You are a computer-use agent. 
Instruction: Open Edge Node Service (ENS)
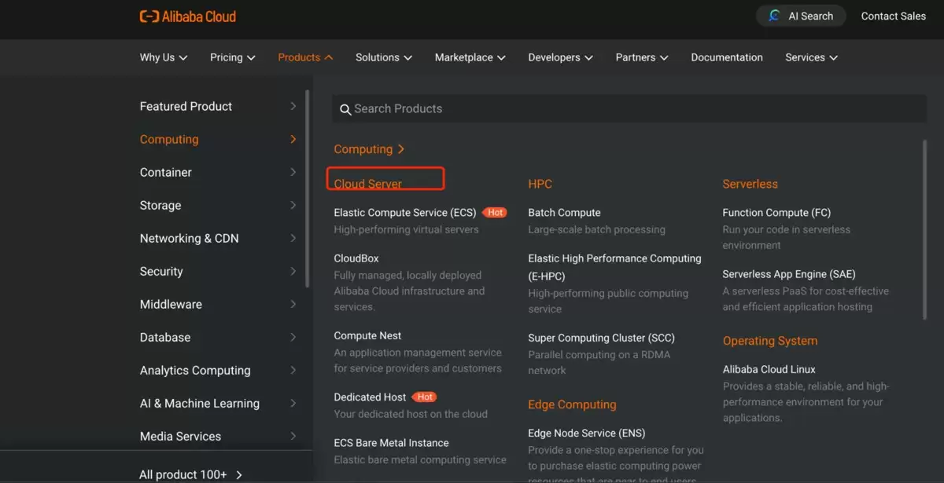(x=586, y=433)
